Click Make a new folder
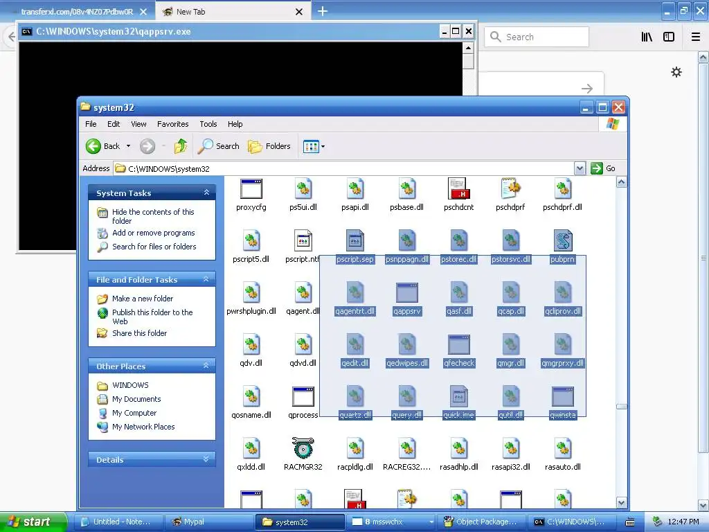The height and width of the screenshot is (532, 709). (x=143, y=299)
